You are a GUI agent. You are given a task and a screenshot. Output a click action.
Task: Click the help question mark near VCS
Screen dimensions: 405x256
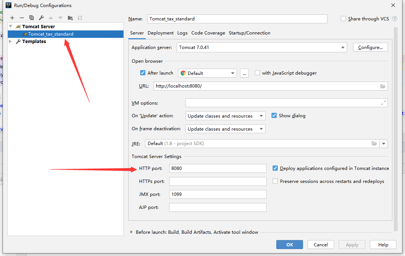(394, 19)
